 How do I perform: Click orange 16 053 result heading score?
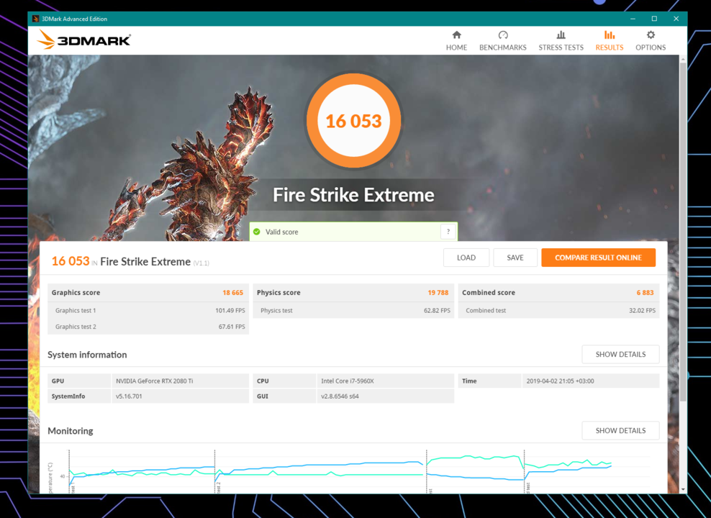[71, 261]
